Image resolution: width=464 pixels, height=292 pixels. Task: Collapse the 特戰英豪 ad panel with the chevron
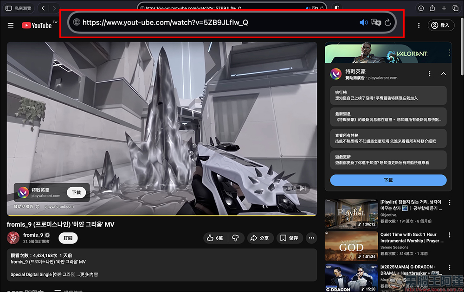444,74
